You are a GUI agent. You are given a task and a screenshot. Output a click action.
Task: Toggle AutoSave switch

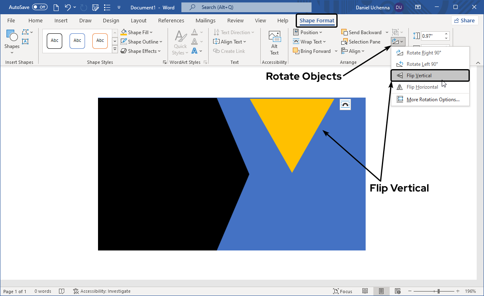pos(39,7)
